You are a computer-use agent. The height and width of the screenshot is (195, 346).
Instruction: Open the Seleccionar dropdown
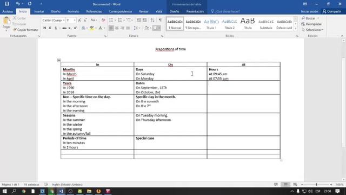(312, 30)
